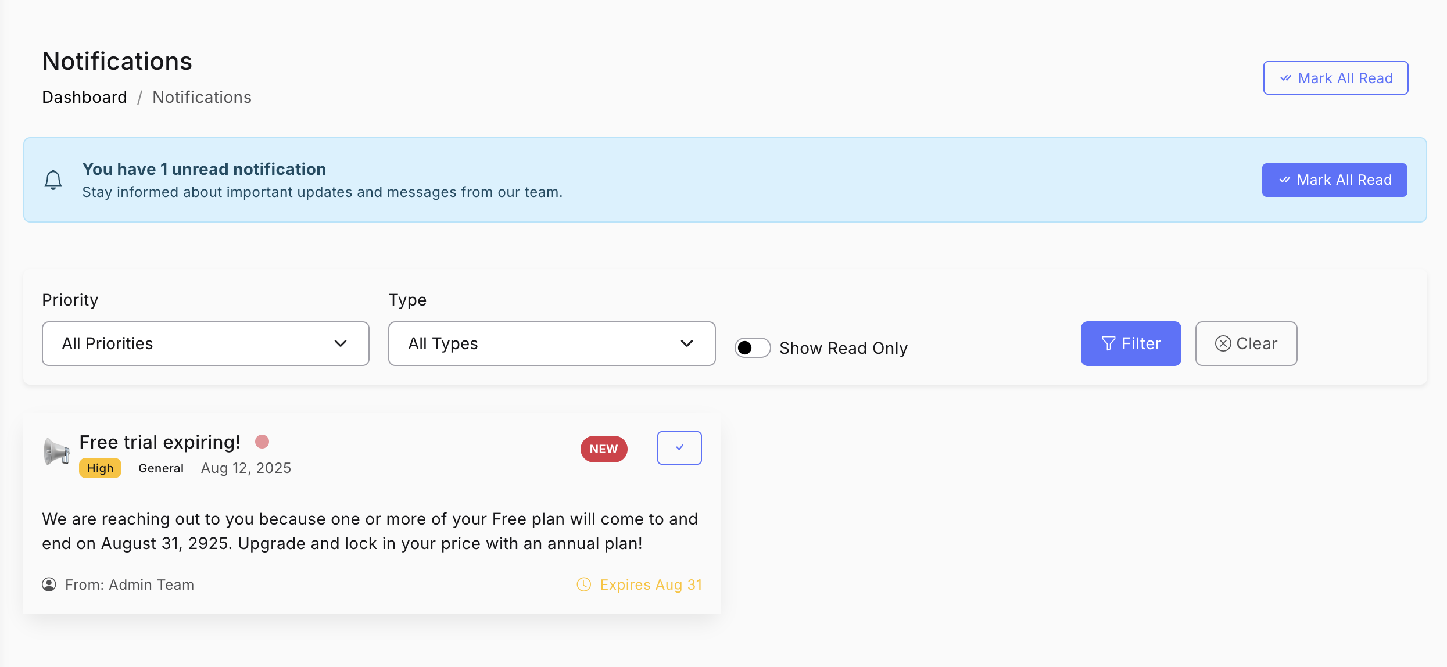
Task: Click the red unread dot indicator
Action: click(262, 442)
